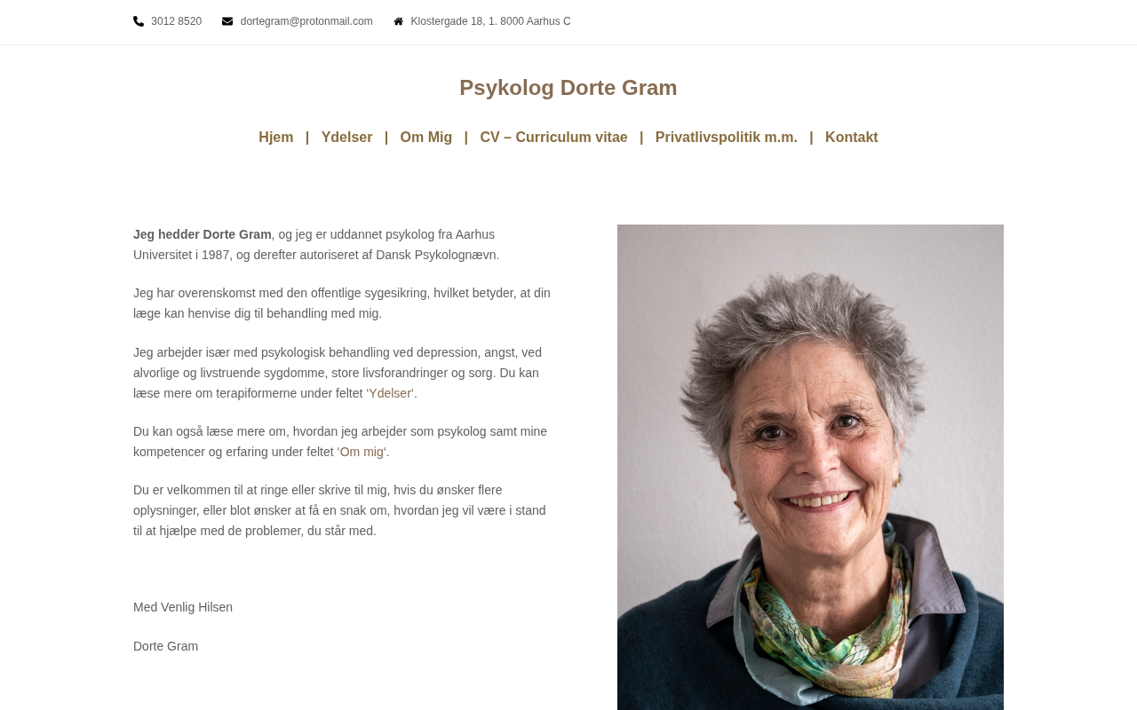The image size is (1137, 710).
Task: Follow the inline 'Om mig' text link
Action: pyautogui.click(x=362, y=452)
